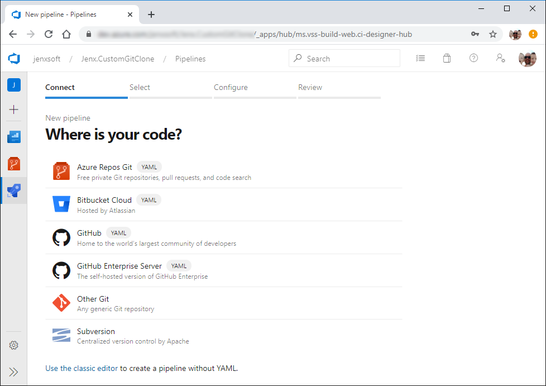Click the Azure DevOps logo icon

coord(14,59)
